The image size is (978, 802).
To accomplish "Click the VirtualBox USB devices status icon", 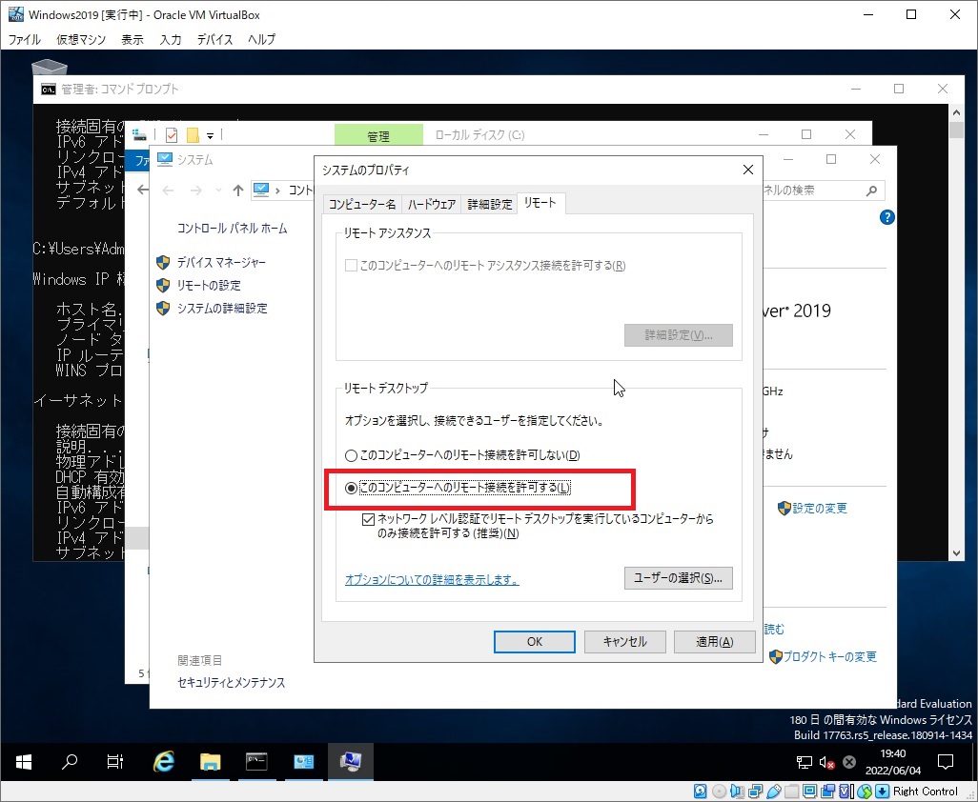I will [773, 792].
